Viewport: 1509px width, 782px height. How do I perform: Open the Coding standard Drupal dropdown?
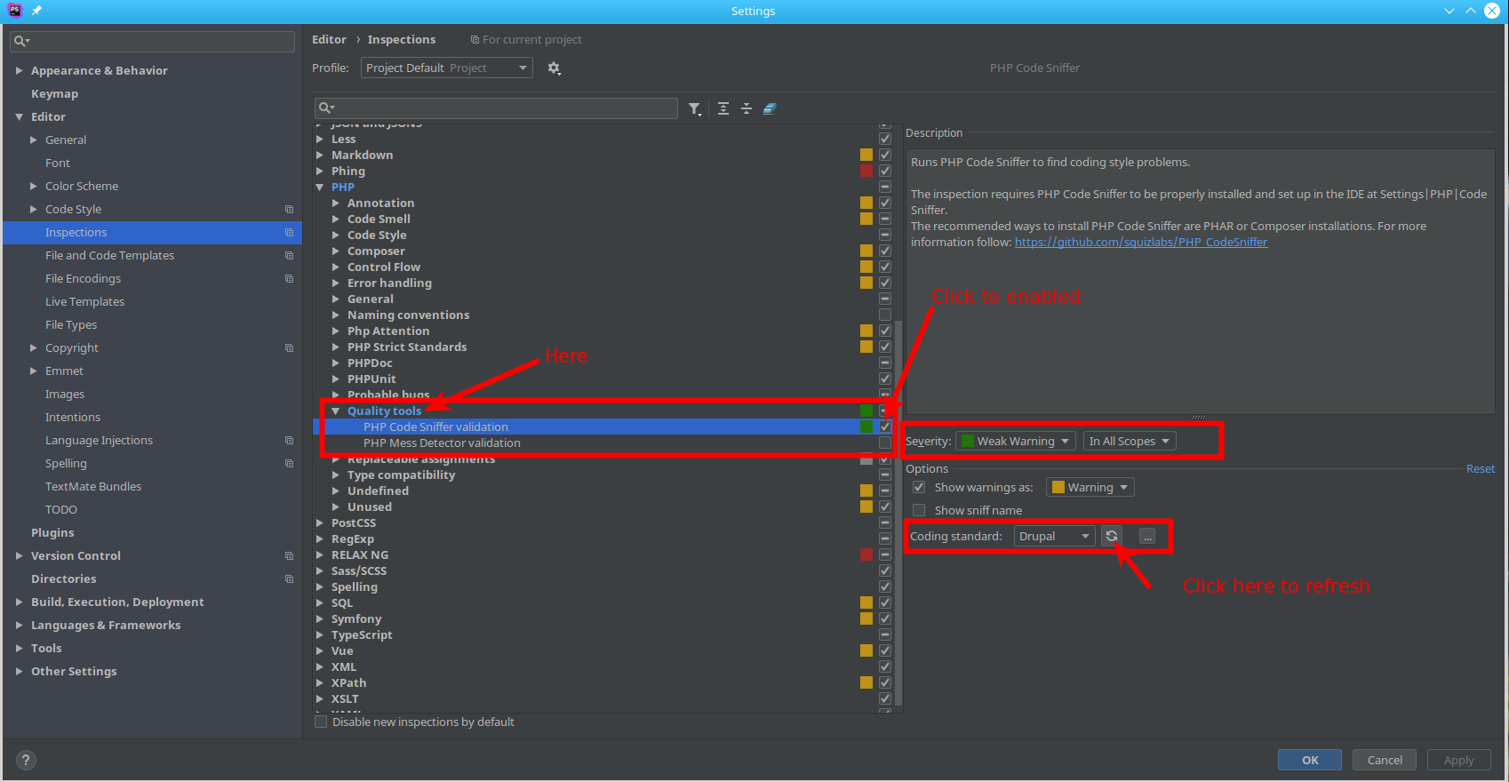(x=1055, y=536)
